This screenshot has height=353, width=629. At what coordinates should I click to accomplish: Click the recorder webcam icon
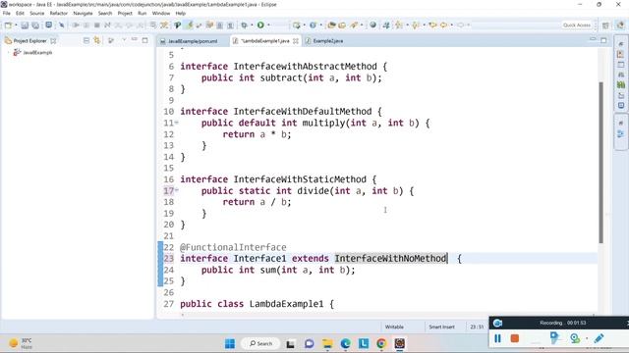coord(575,338)
